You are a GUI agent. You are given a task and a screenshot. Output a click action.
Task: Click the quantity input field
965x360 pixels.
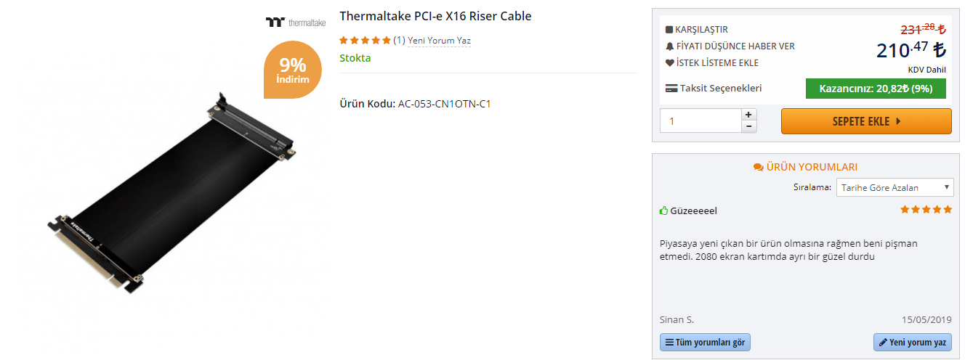[x=700, y=120]
